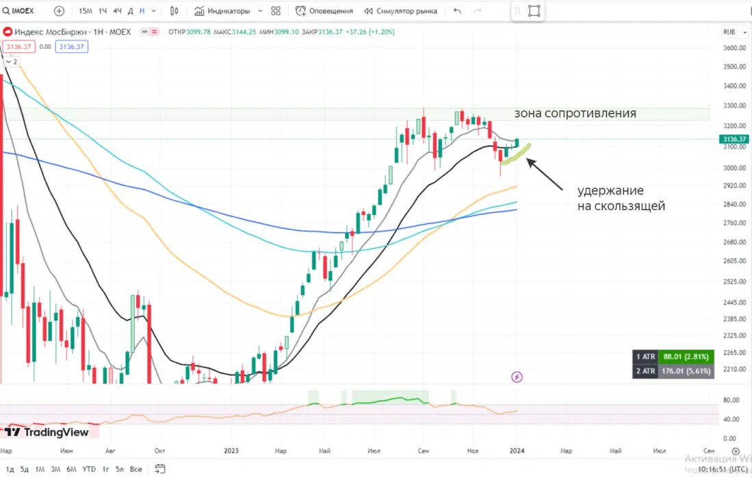Click the Симулятор рынка button
Image resolution: width=752 pixels, height=478 pixels.
pyautogui.click(x=400, y=10)
